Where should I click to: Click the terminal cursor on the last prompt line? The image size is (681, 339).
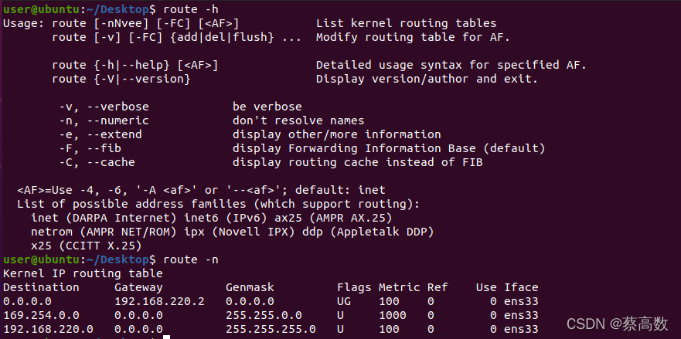166,337
